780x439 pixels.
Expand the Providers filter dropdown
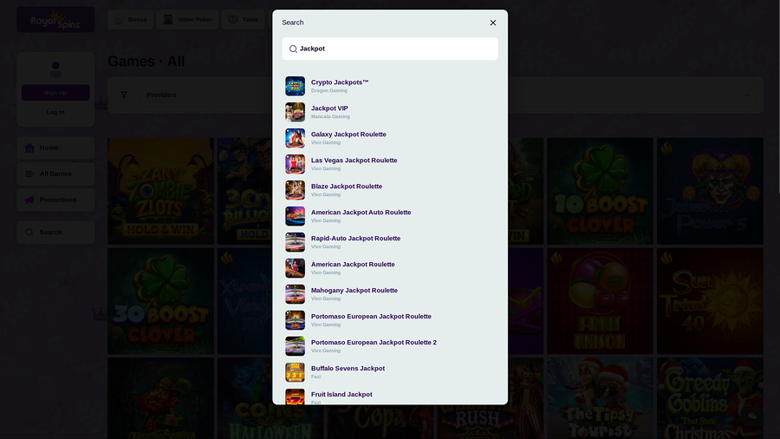[x=746, y=95]
